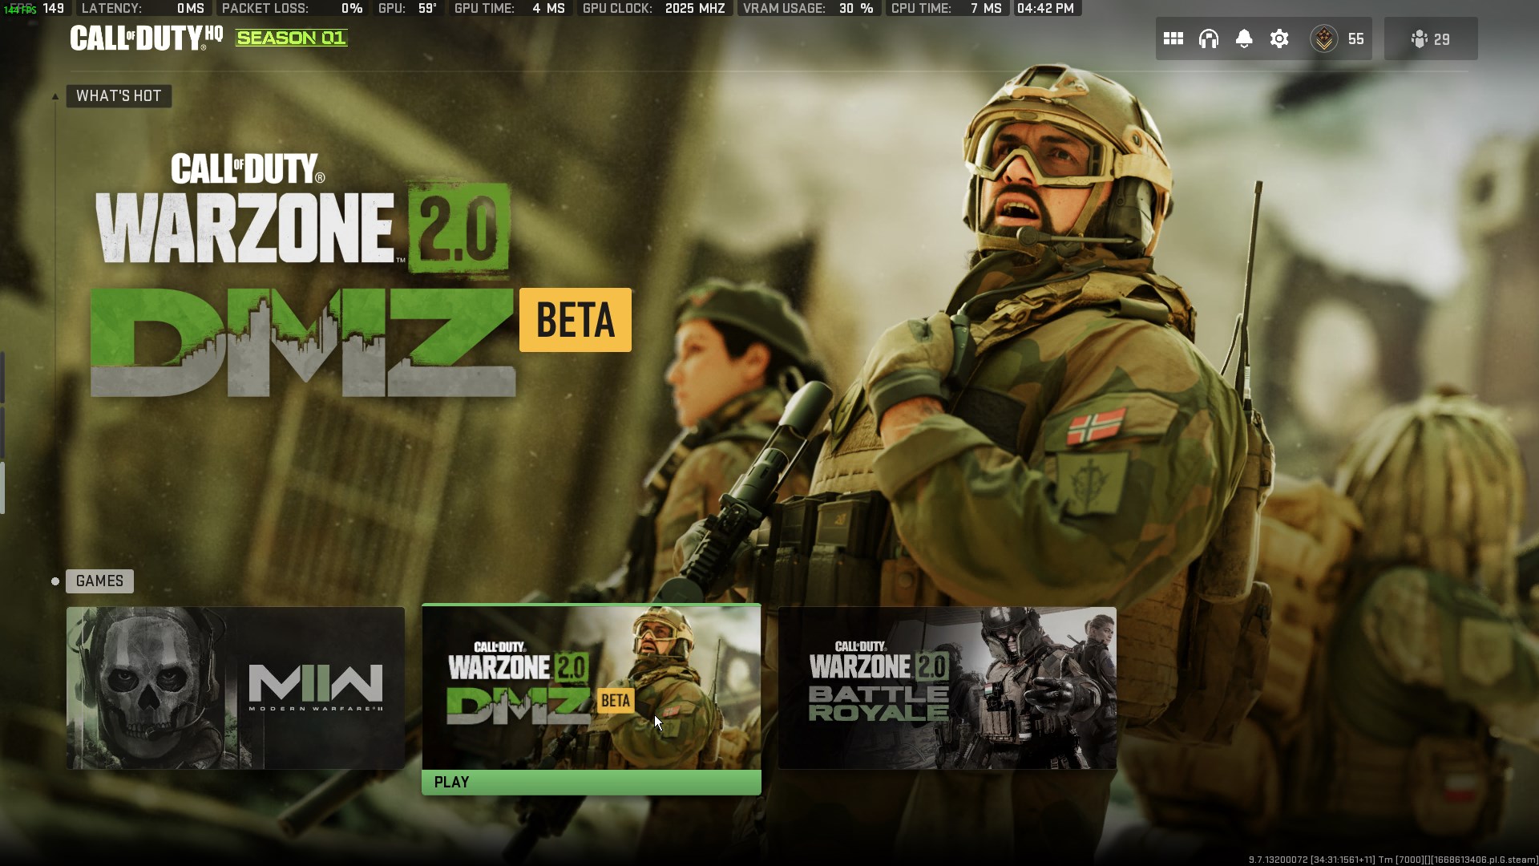Click the PACKET LOSS 0% readout
1539x866 pixels.
292,8
